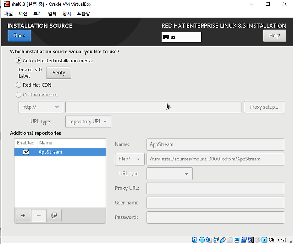Maximize the VirtualBox window
The width and height of the screenshot is (293, 244).
(268, 4)
